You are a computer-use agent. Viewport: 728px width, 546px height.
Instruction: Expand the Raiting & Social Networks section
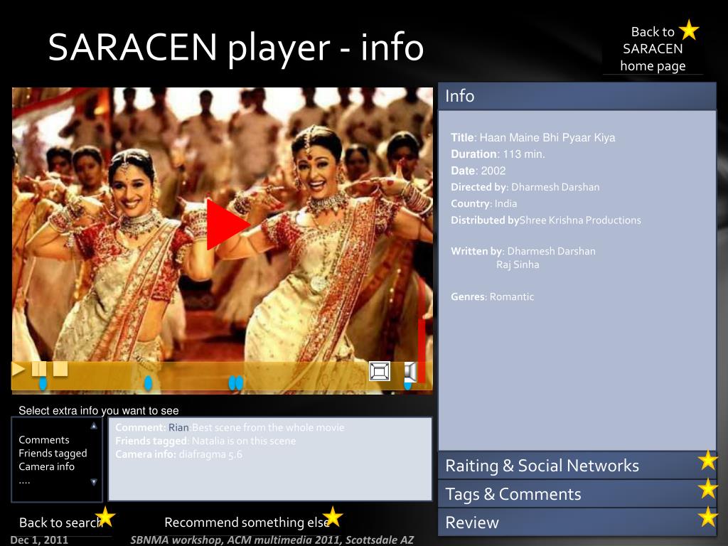[x=577, y=465]
